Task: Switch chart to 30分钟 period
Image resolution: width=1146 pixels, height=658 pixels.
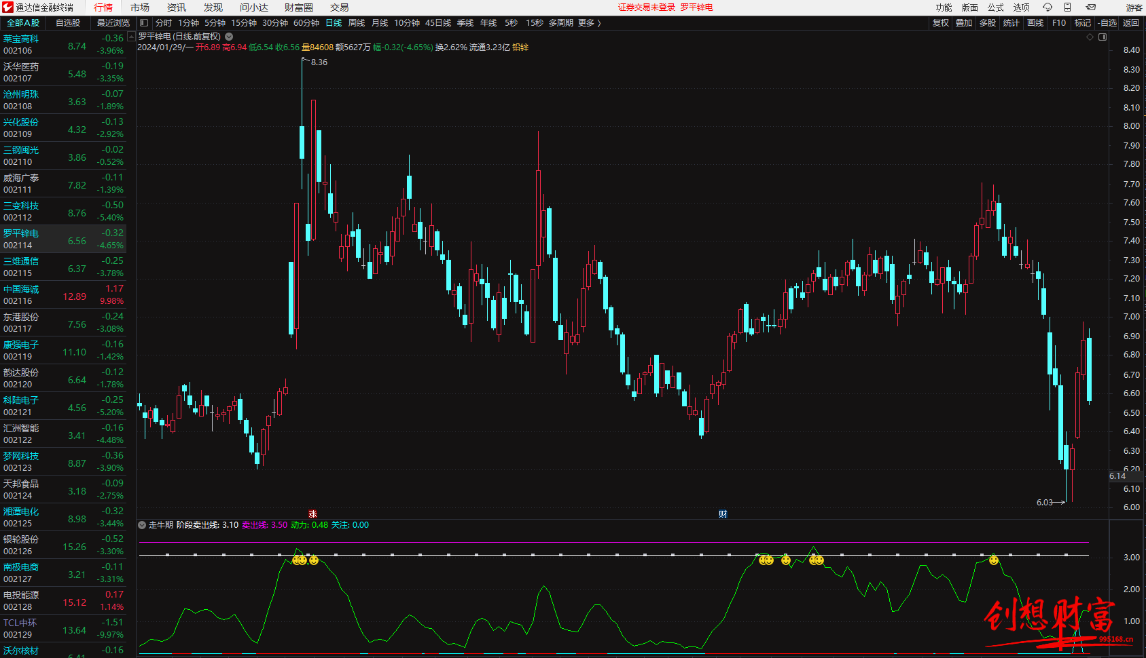Action: 275,23
